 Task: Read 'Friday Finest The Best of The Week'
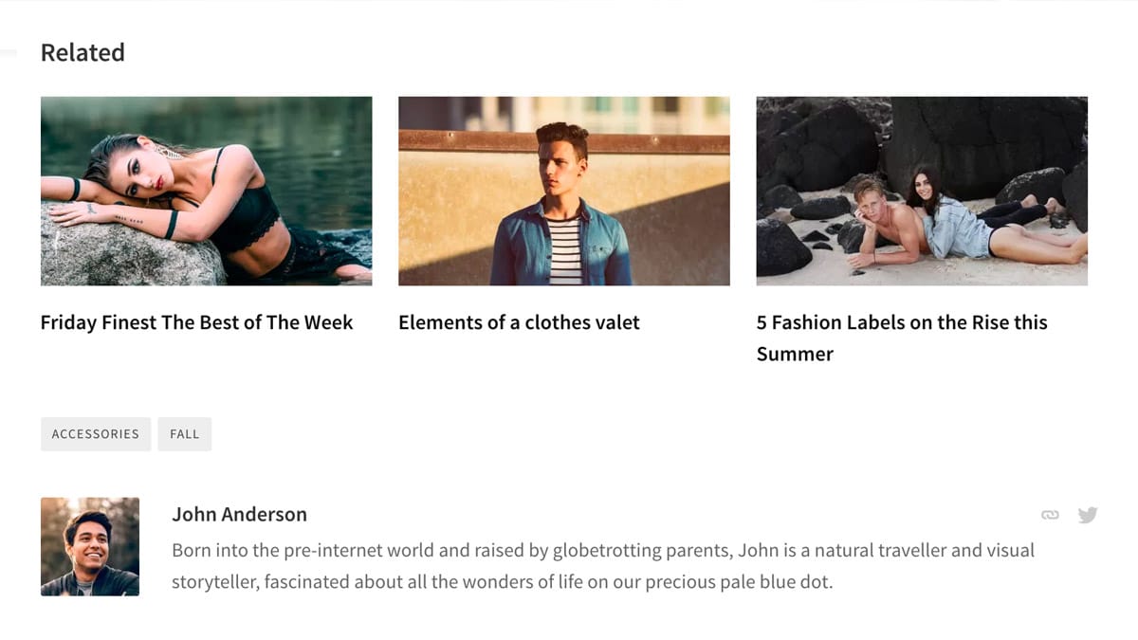[x=196, y=322]
